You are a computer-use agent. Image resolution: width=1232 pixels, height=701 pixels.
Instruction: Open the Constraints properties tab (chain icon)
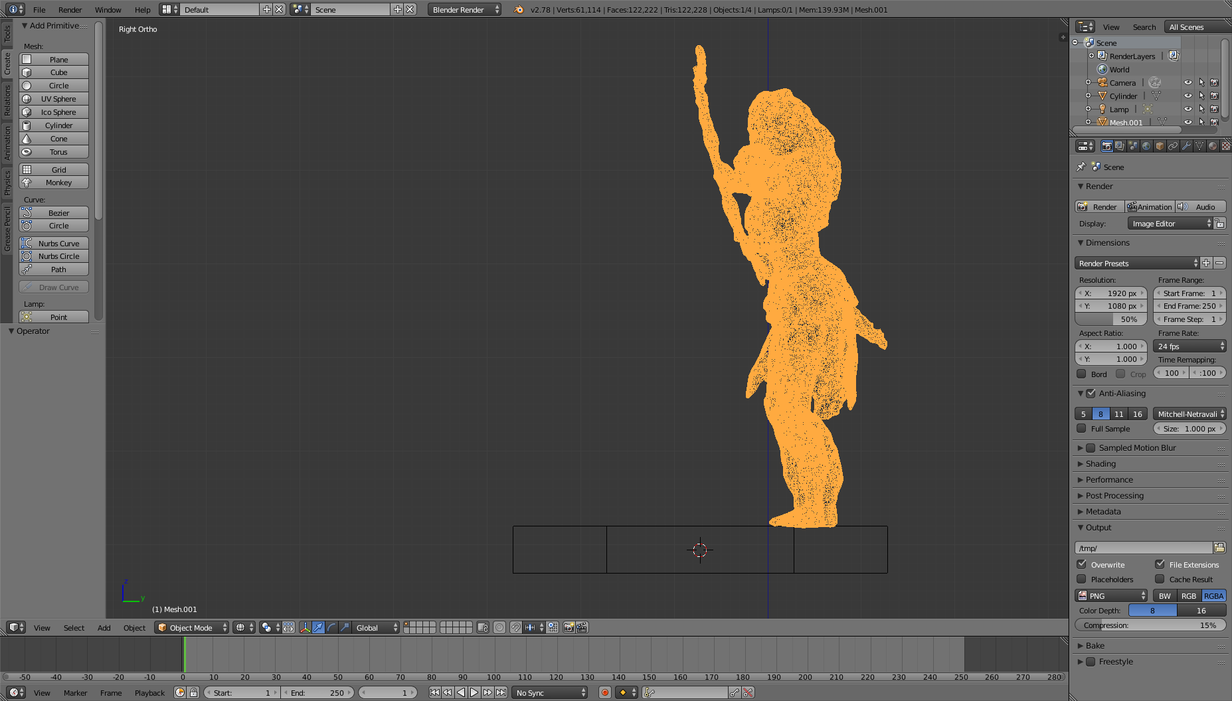click(1173, 146)
